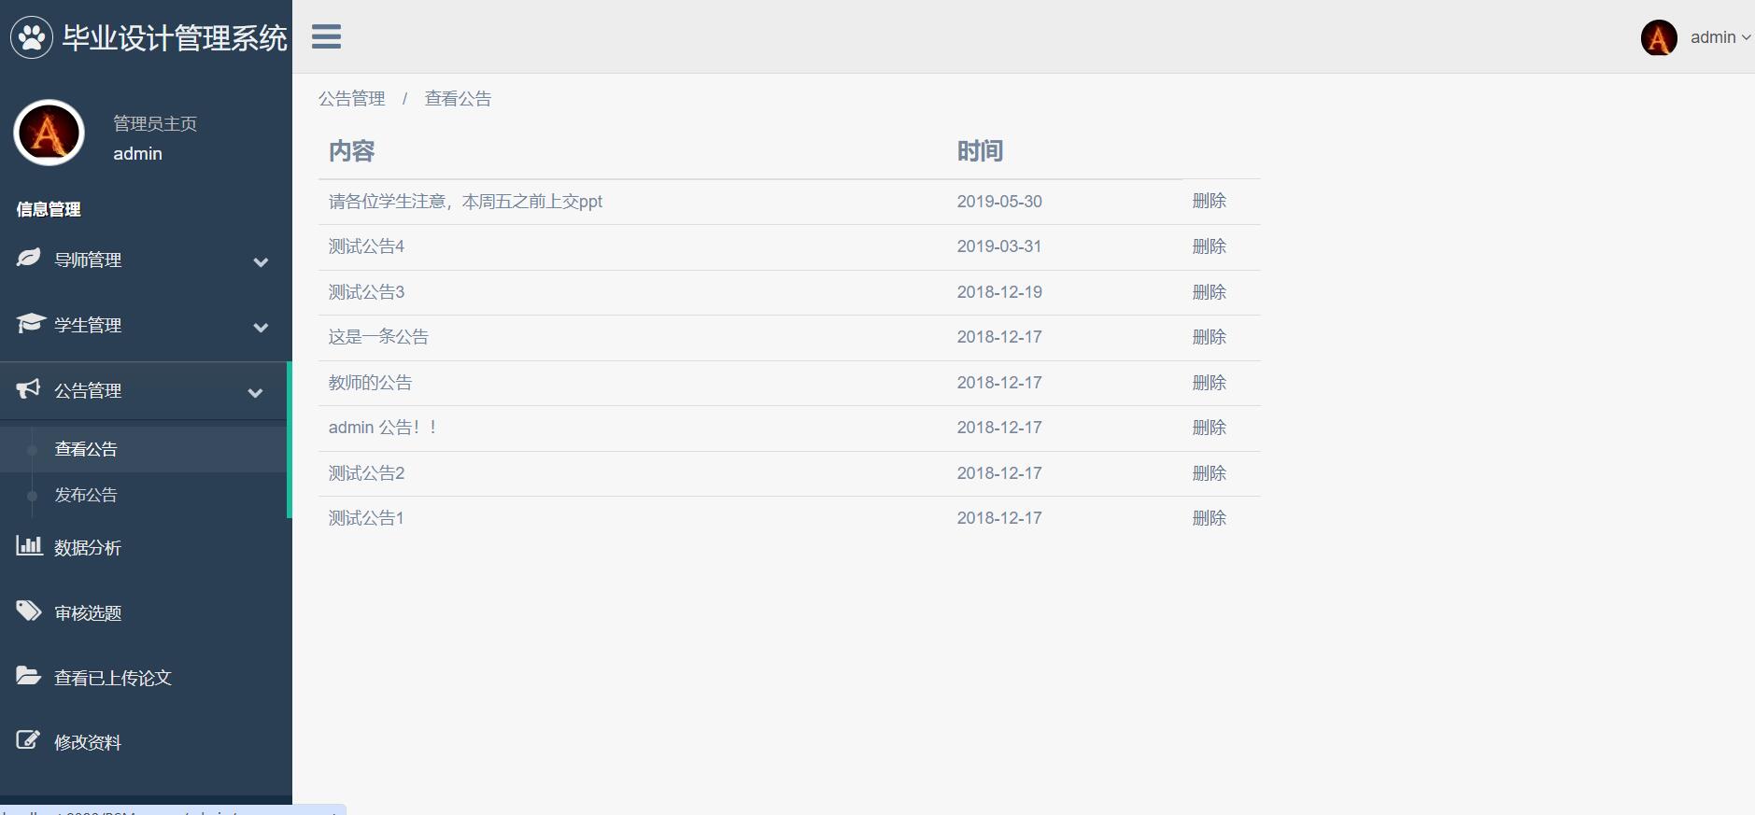The image size is (1755, 815).
Task: Click 公告管理 breadcrumb link
Action: coord(352,99)
